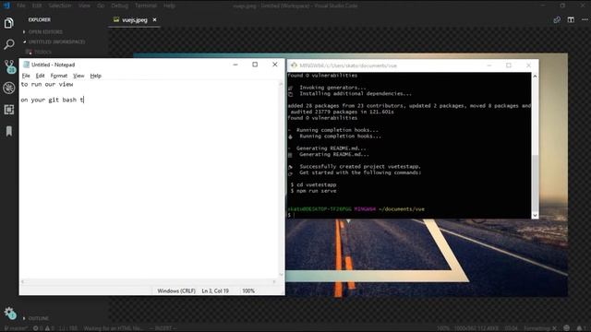Open the Search view in the VS Code activity bar
Screen dimensions: 591x332
8,44
